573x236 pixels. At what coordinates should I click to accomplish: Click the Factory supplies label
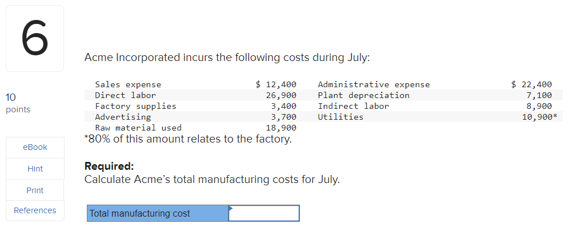click(135, 106)
